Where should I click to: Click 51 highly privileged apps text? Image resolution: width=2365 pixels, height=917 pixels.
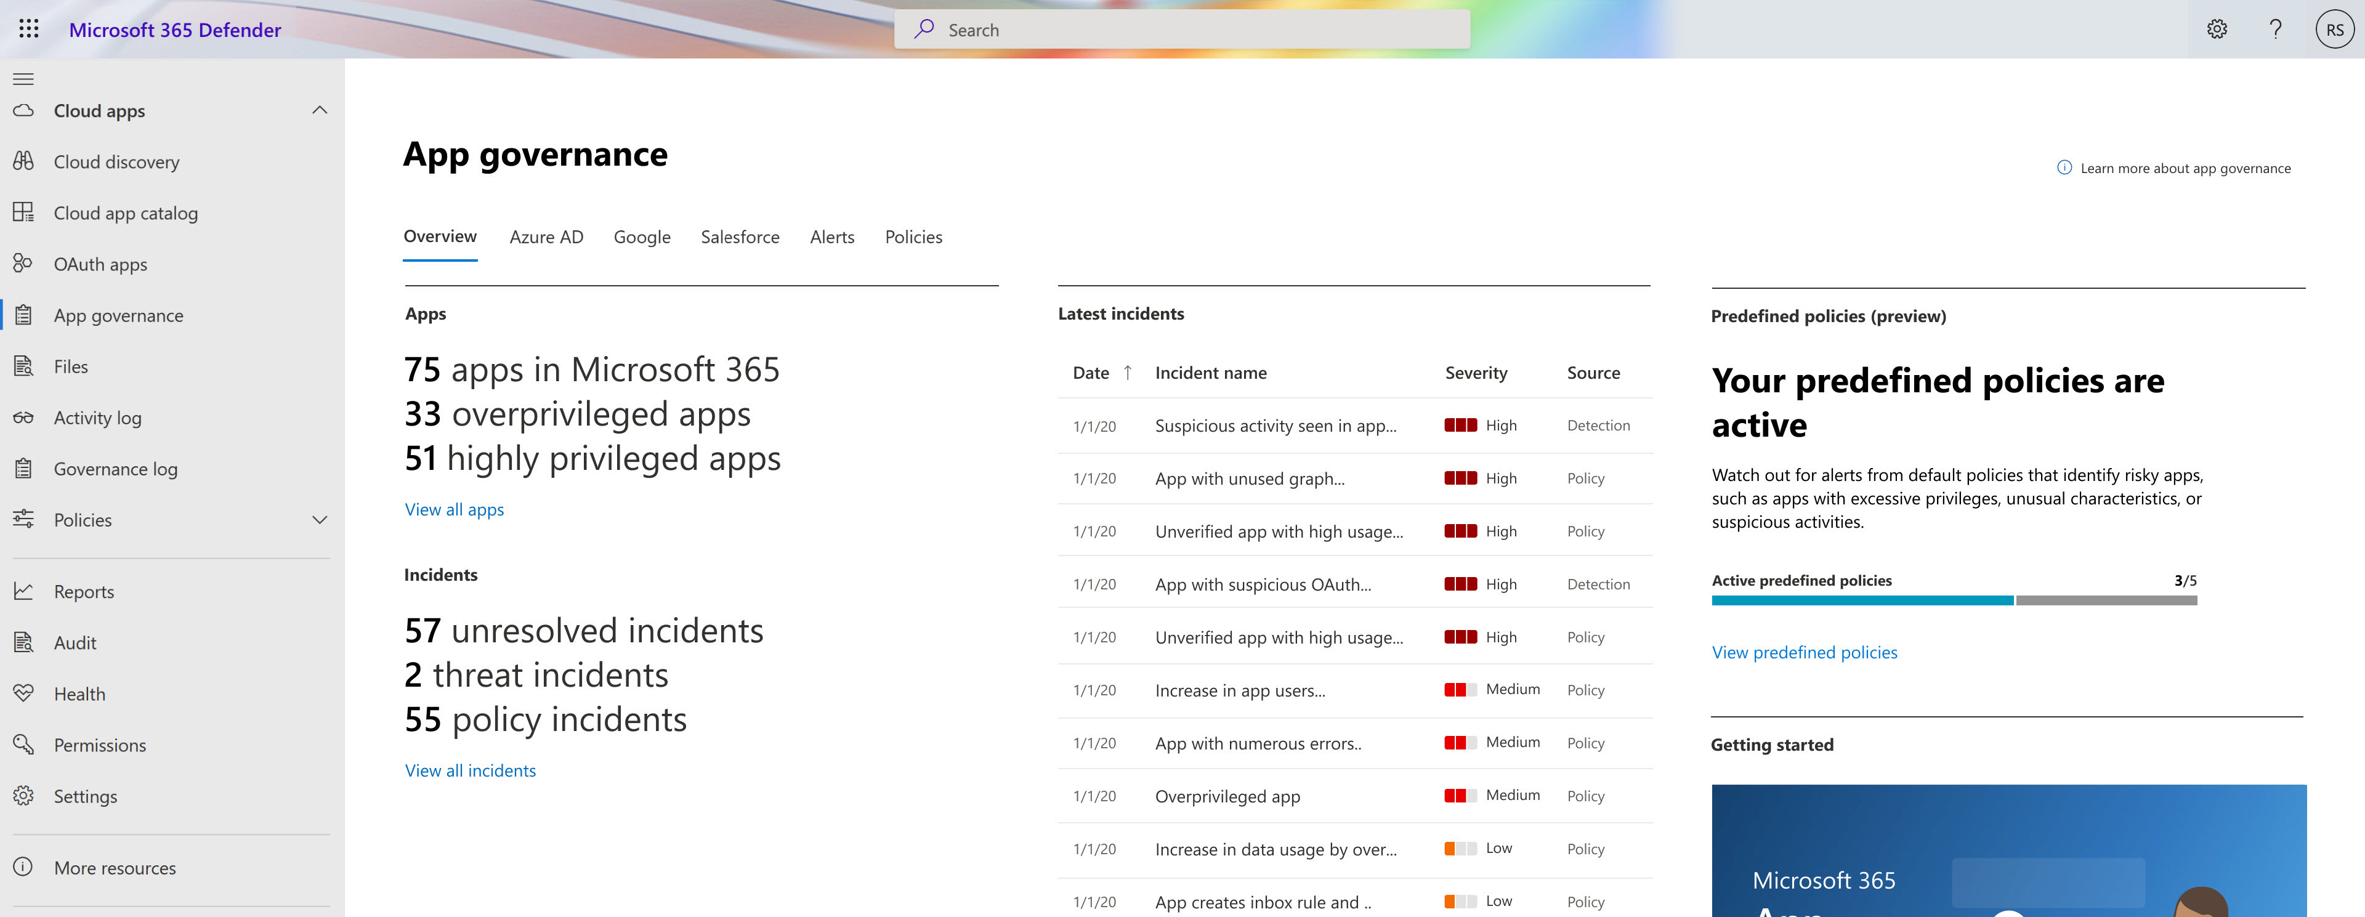tap(592, 458)
